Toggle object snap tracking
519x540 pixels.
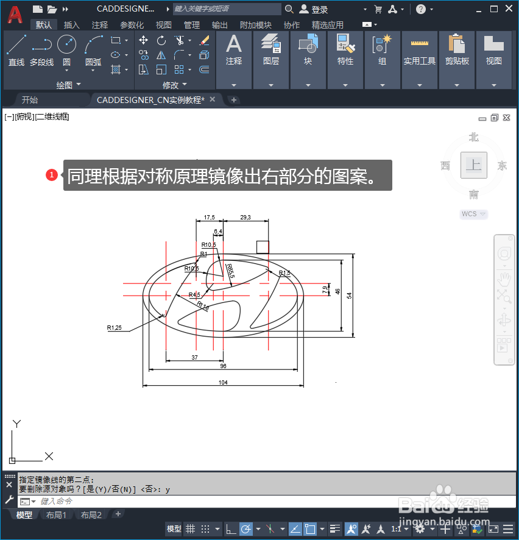(295, 528)
